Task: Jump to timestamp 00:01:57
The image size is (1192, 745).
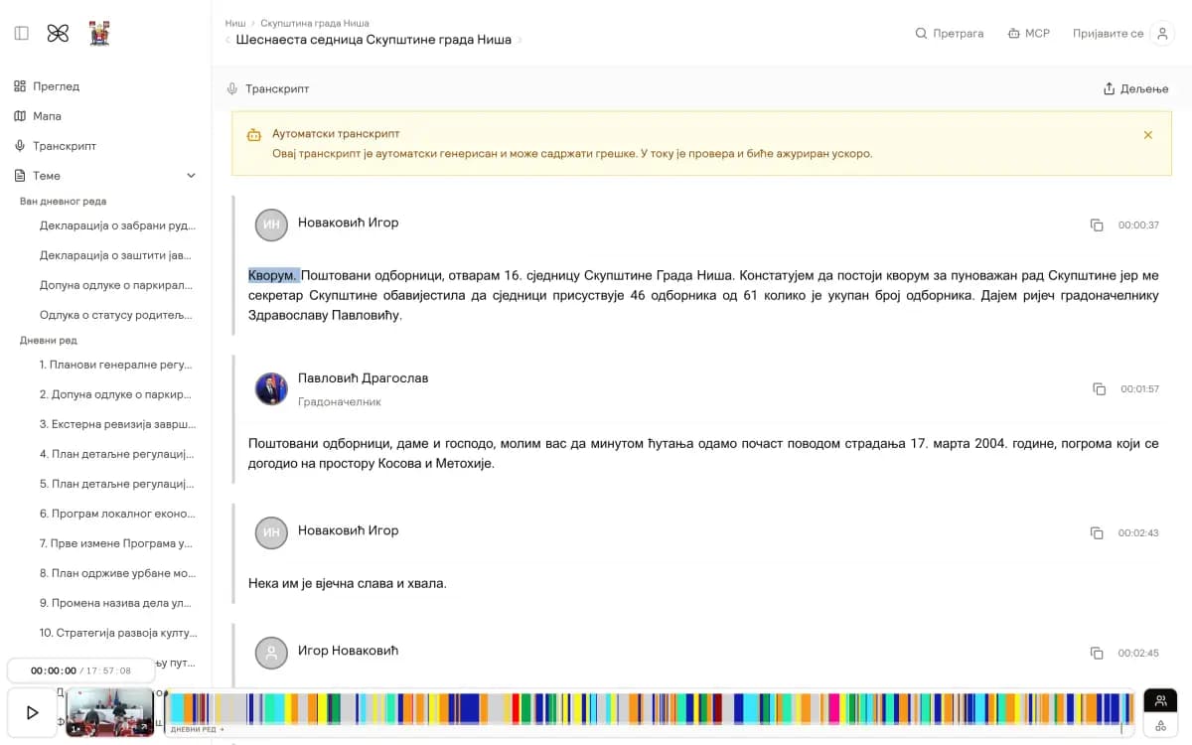Action: [1139, 389]
